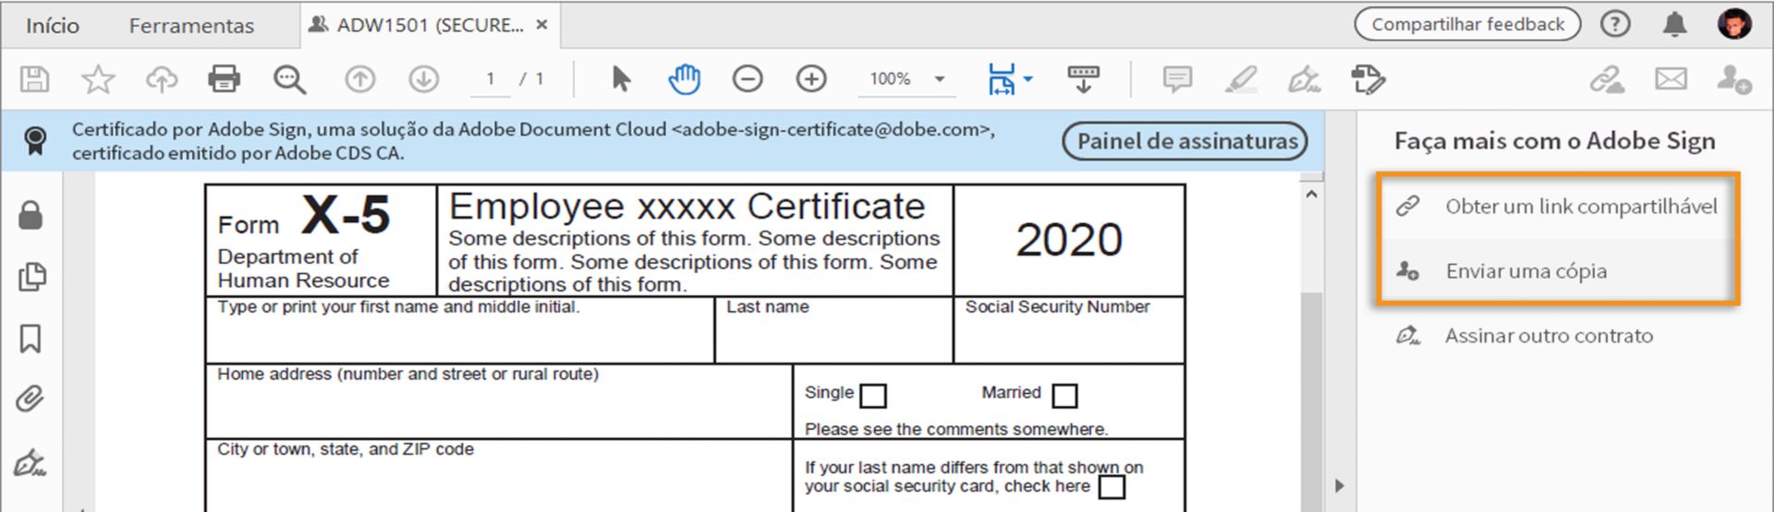The width and height of the screenshot is (1774, 512).
Task: Click the Print icon in toolbar
Action: pyautogui.click(x=224, y=79)
